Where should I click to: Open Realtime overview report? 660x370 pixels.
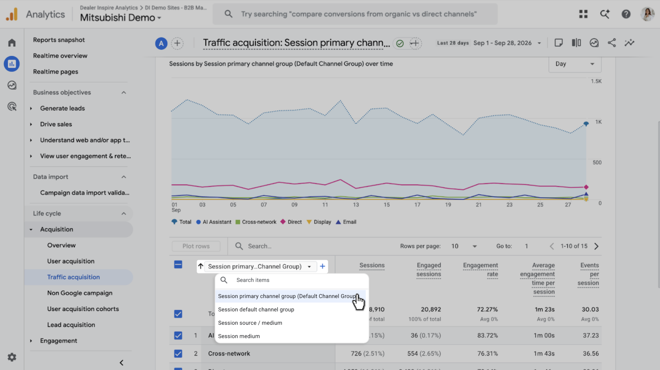point(60,56)
